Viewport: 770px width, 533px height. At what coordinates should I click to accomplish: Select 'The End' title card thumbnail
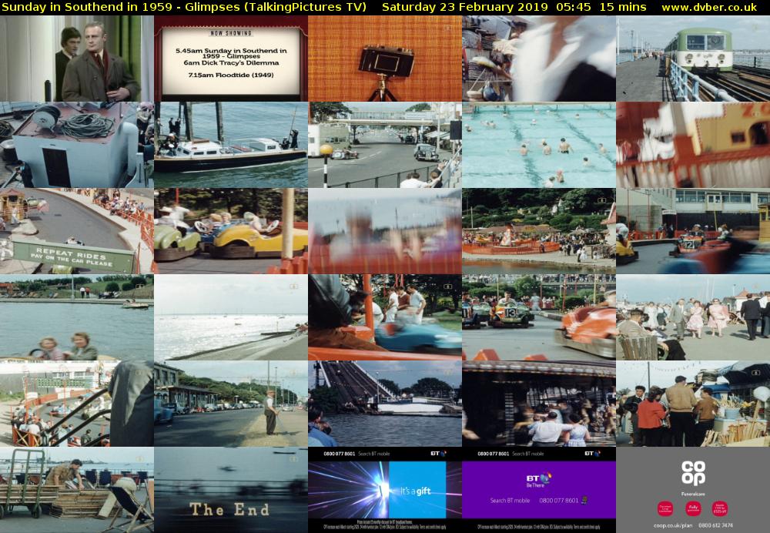tap(231, 490)
